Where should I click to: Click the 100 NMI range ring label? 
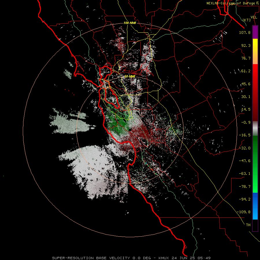(x=130, y=23)
